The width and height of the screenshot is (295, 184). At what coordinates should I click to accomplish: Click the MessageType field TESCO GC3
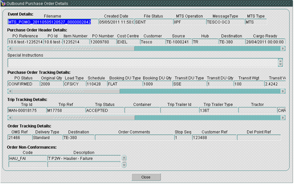point(225,22)
